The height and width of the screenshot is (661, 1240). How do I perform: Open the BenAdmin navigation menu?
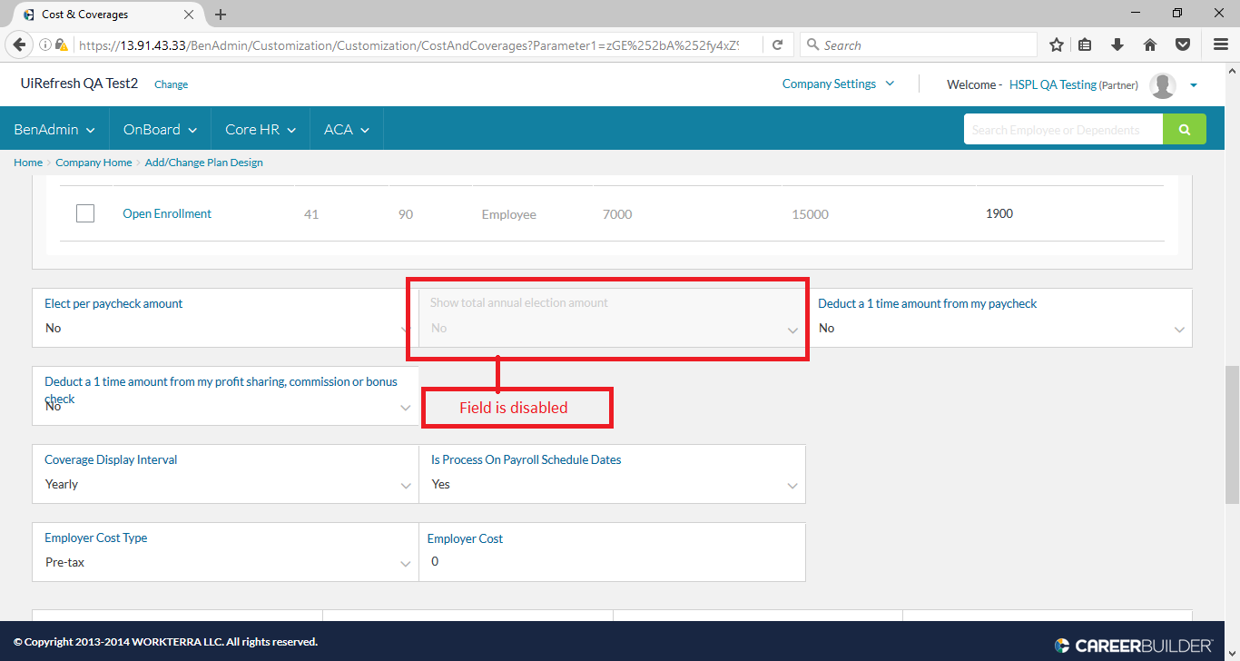54,130
